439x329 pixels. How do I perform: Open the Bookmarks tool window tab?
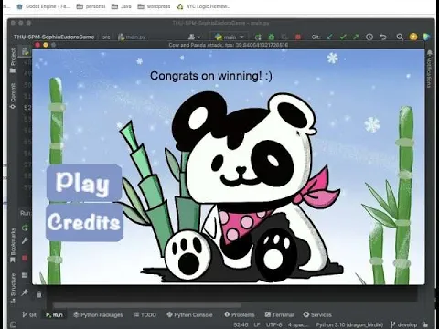pyautogui.click(x=13, y=246)
